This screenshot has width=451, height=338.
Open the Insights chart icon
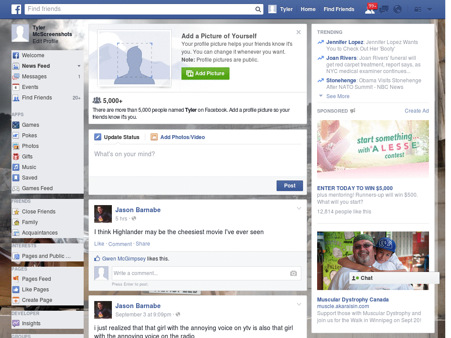click(x=16, y=323)
